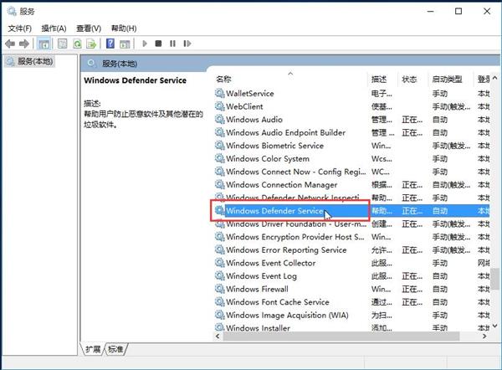This screenshot has width=502, height=370.
Task: Click horizontal scrollbar left arrow
Action: tap(218, 337)
